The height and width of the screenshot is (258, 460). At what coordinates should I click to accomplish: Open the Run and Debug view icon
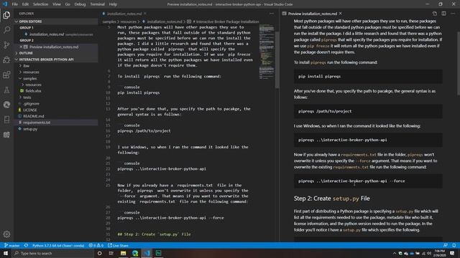tap(6, 59)
